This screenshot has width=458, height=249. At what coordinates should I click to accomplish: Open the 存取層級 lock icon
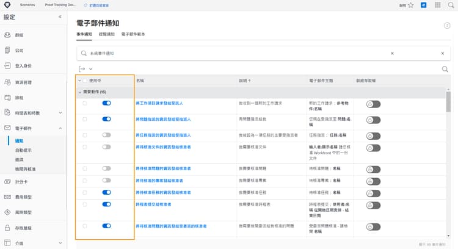click(x=7, y=228)
